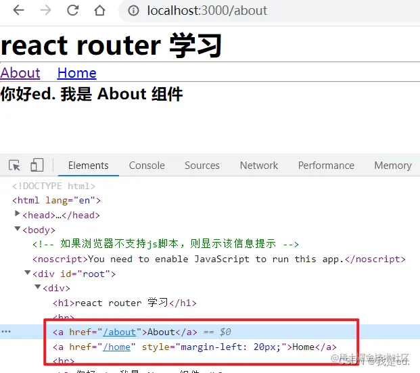
Task: Collapse the nested div node
Action: (x=38, y=287)
